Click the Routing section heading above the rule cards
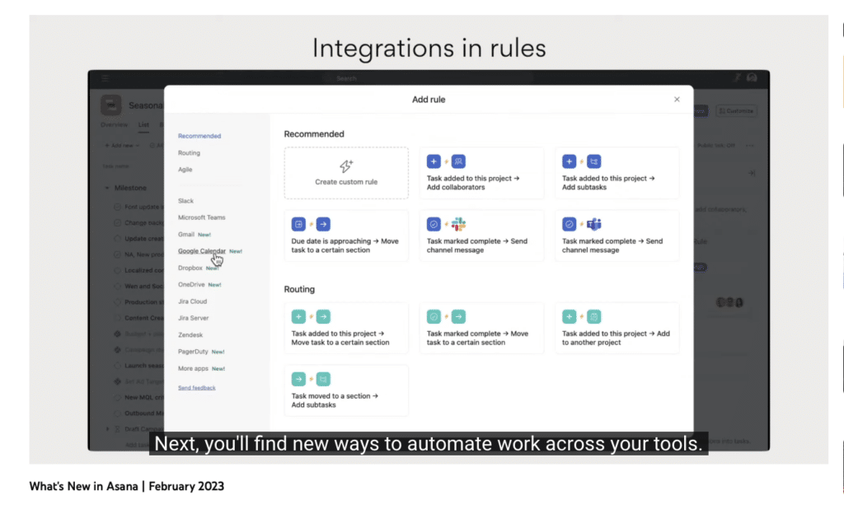The image size is (844, 509). tap(299, 289)
